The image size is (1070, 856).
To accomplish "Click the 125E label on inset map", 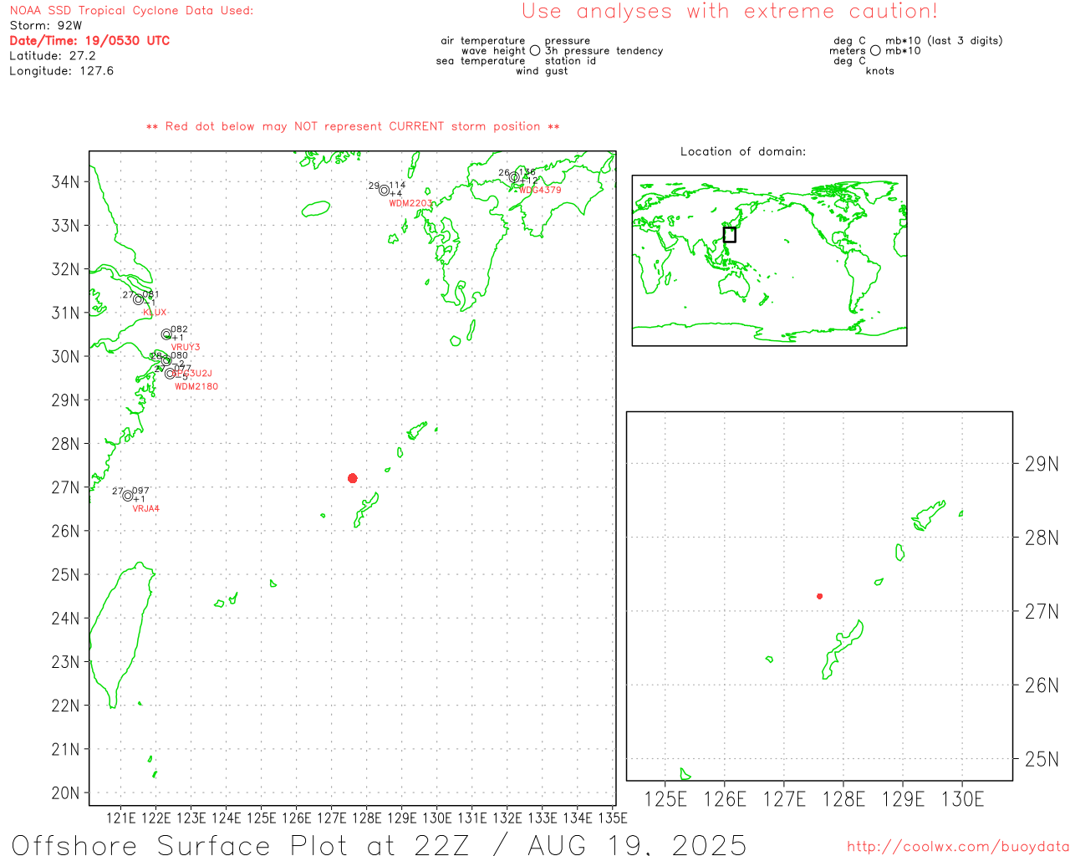I will pos(665,799).
